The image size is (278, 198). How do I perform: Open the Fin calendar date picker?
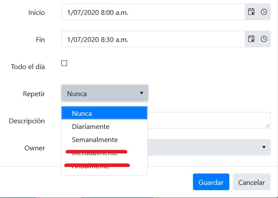click(x=251, y=39)
